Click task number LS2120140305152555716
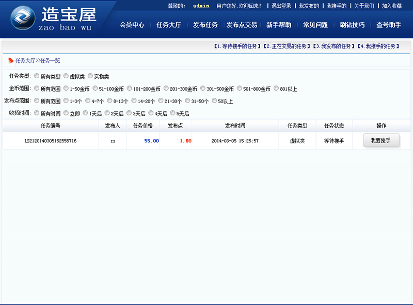This screenshot has width=413, height=305. point(51,141)
